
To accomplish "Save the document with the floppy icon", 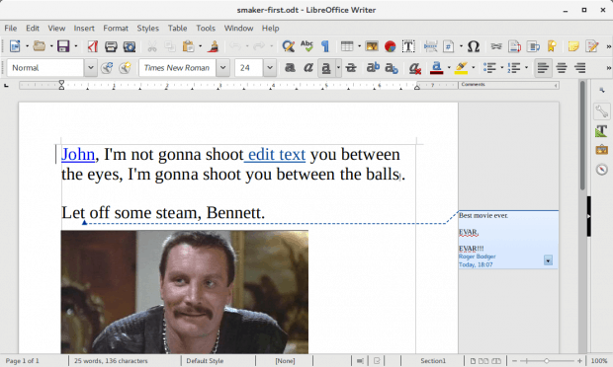I will [63, 46].
